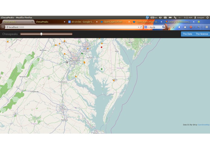Image resolution: width=210 pixels, height=149 pixels.
Task: Expand the Adblock Plus dropdown arrow
Action: pyautogui.click(x=195, y=27)
